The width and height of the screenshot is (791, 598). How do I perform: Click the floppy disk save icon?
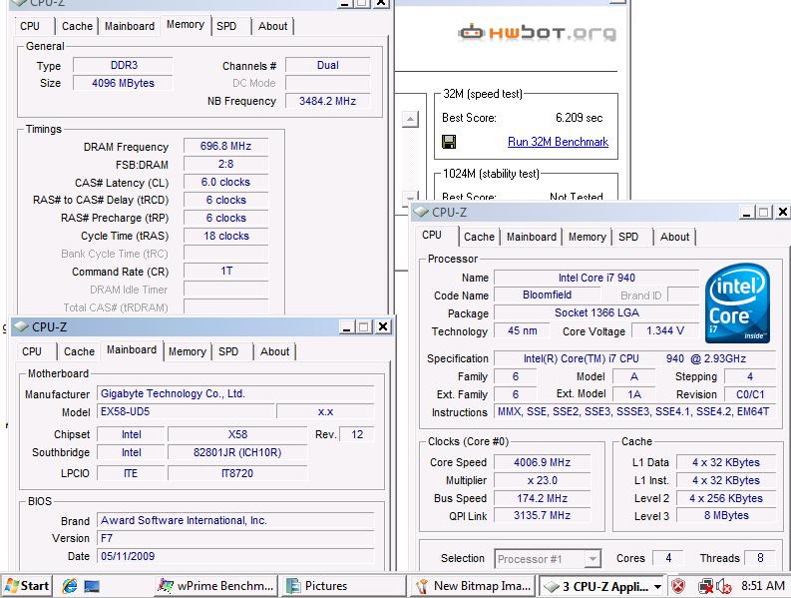(x=449, y=142)
